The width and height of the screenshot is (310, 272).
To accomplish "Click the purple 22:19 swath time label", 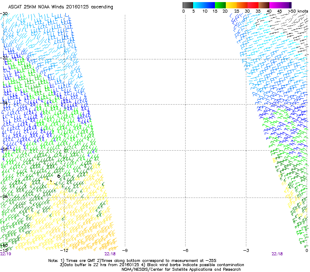I will tap(6, 254).
